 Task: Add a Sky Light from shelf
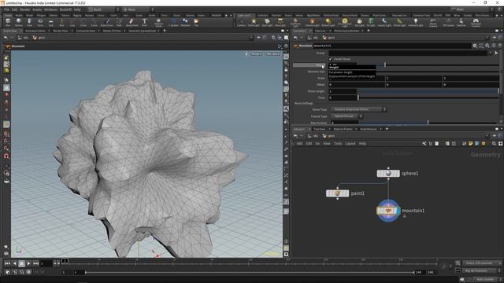pos(359,23)
